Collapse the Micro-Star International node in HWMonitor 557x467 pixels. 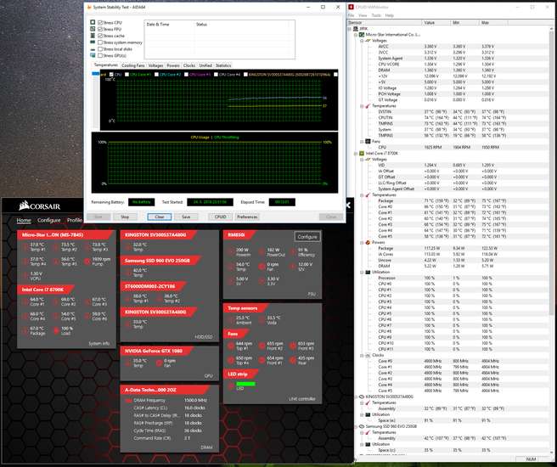click(356, 35)
